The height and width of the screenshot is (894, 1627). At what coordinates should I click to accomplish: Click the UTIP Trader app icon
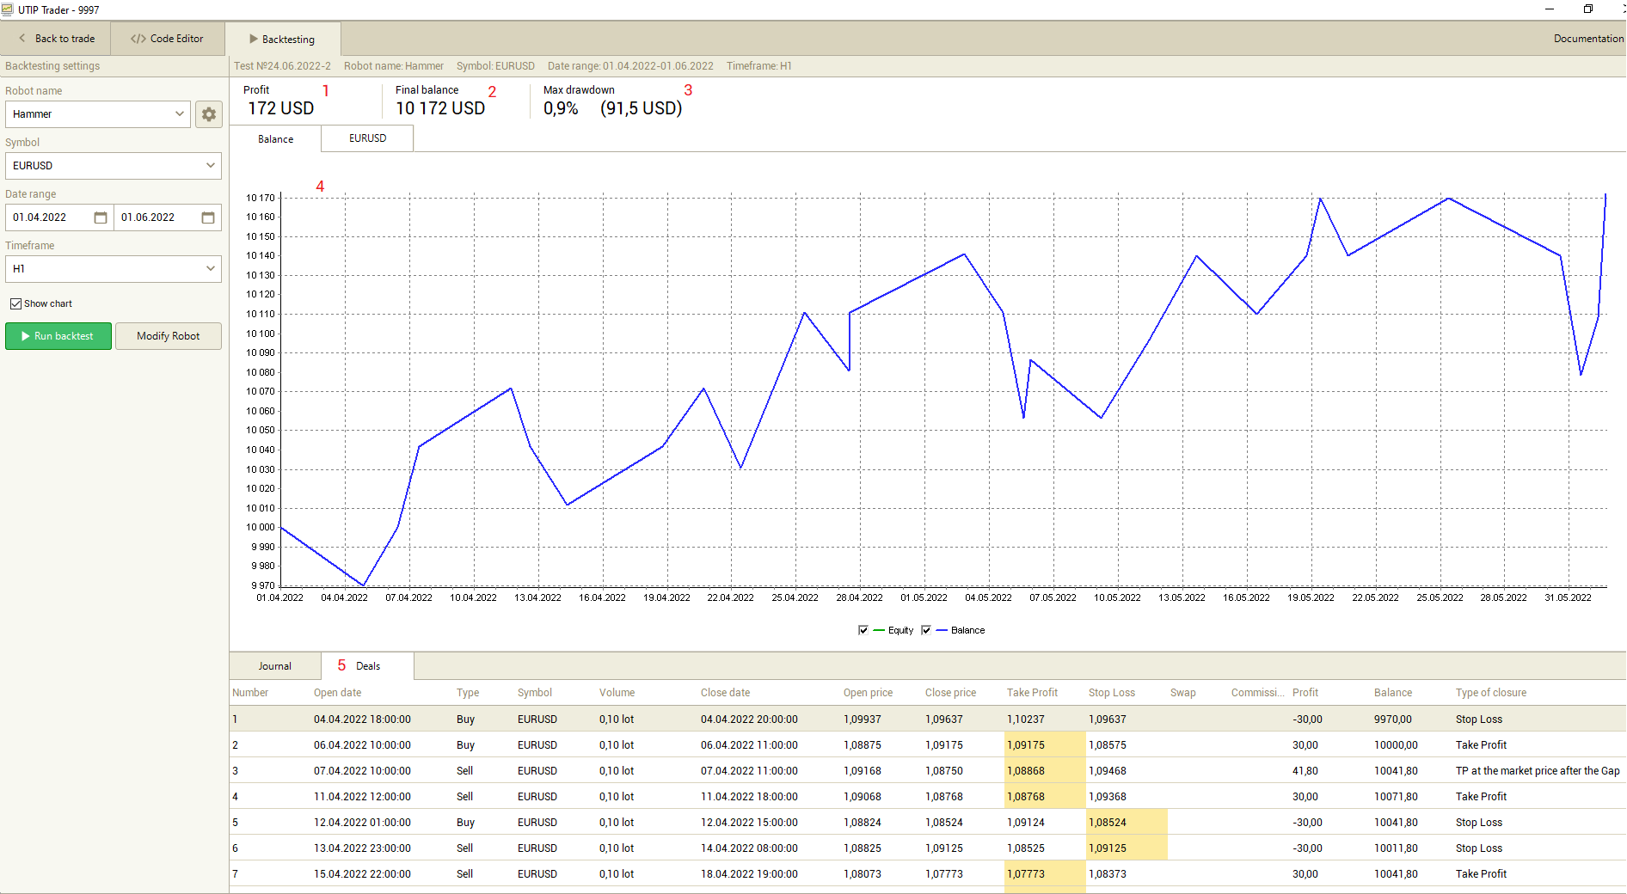pos(8,9)
